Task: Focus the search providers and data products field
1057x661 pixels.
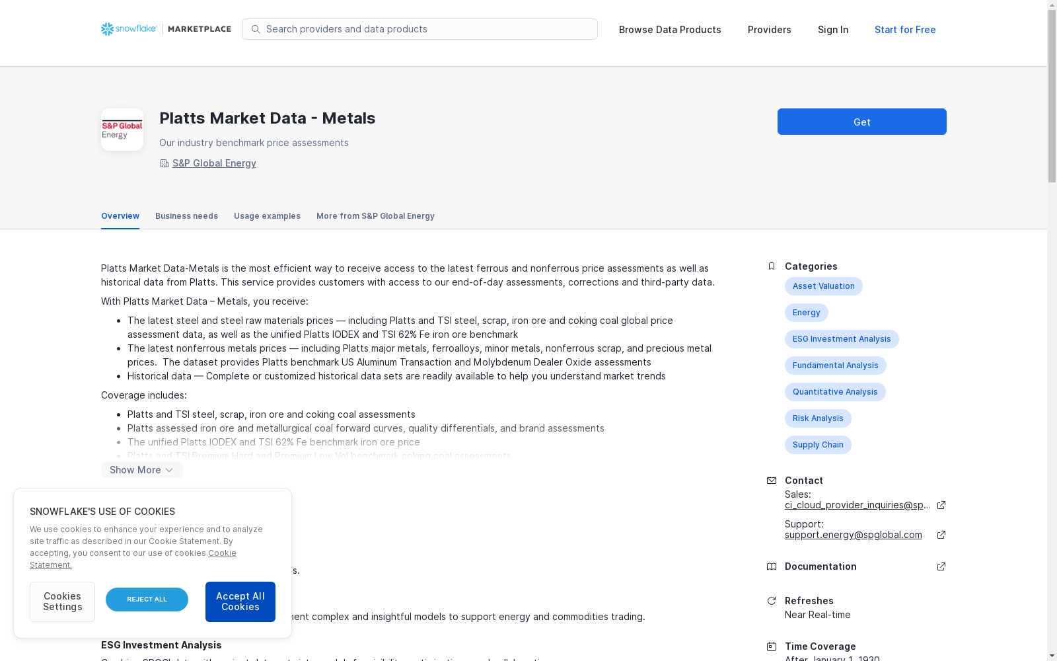Action: point(419,29)
